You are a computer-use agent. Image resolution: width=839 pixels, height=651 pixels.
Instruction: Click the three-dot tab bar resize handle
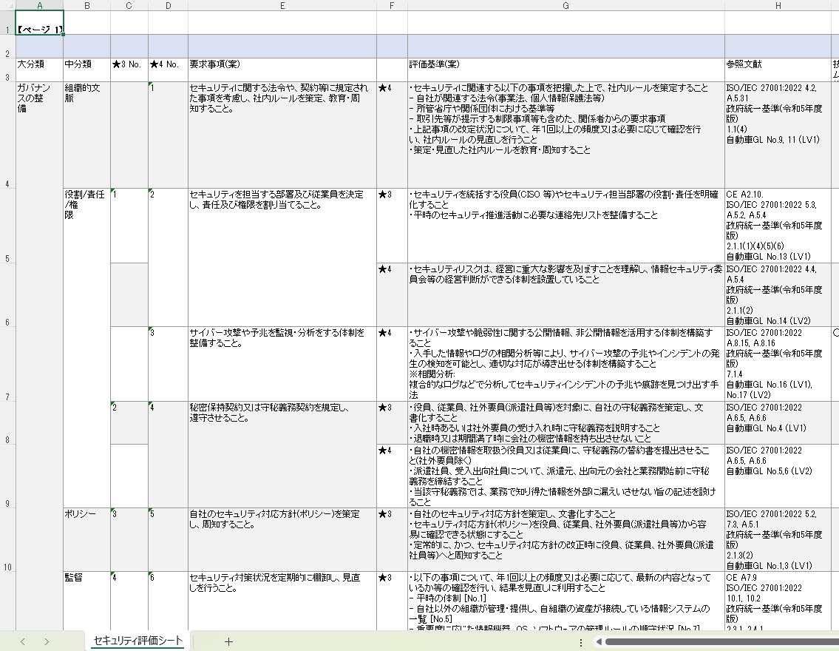click(581, 641)
